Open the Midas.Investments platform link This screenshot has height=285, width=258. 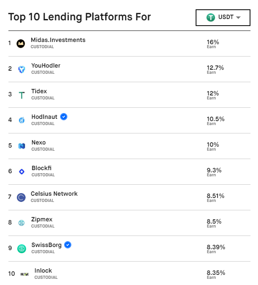click(58, 40)
